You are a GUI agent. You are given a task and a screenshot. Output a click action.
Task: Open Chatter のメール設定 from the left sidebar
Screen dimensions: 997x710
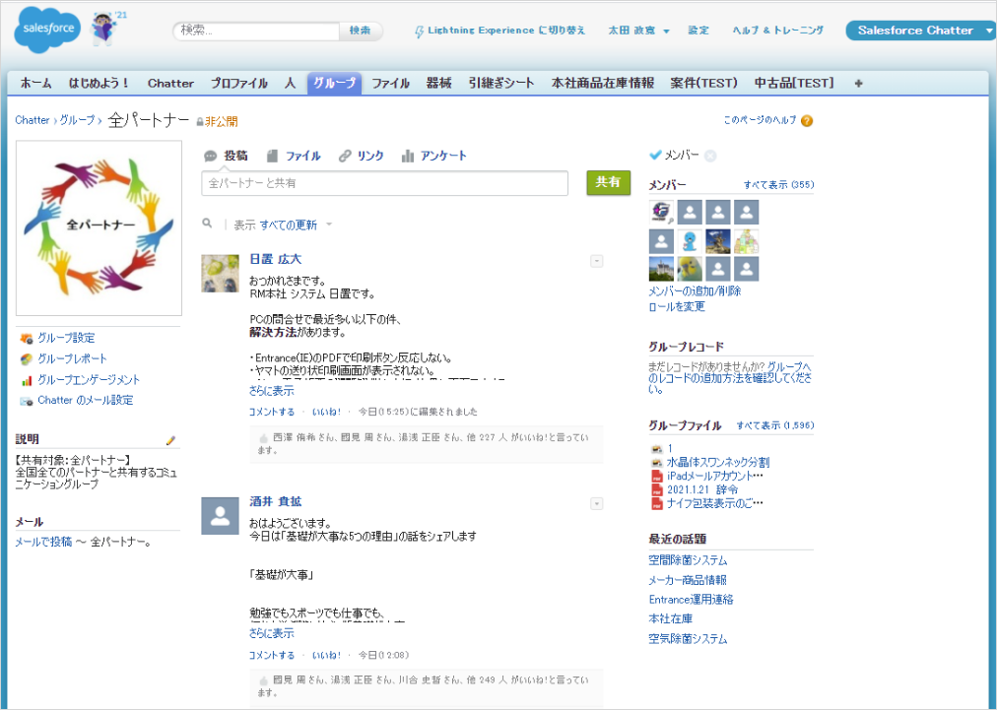tap(85, 400)
